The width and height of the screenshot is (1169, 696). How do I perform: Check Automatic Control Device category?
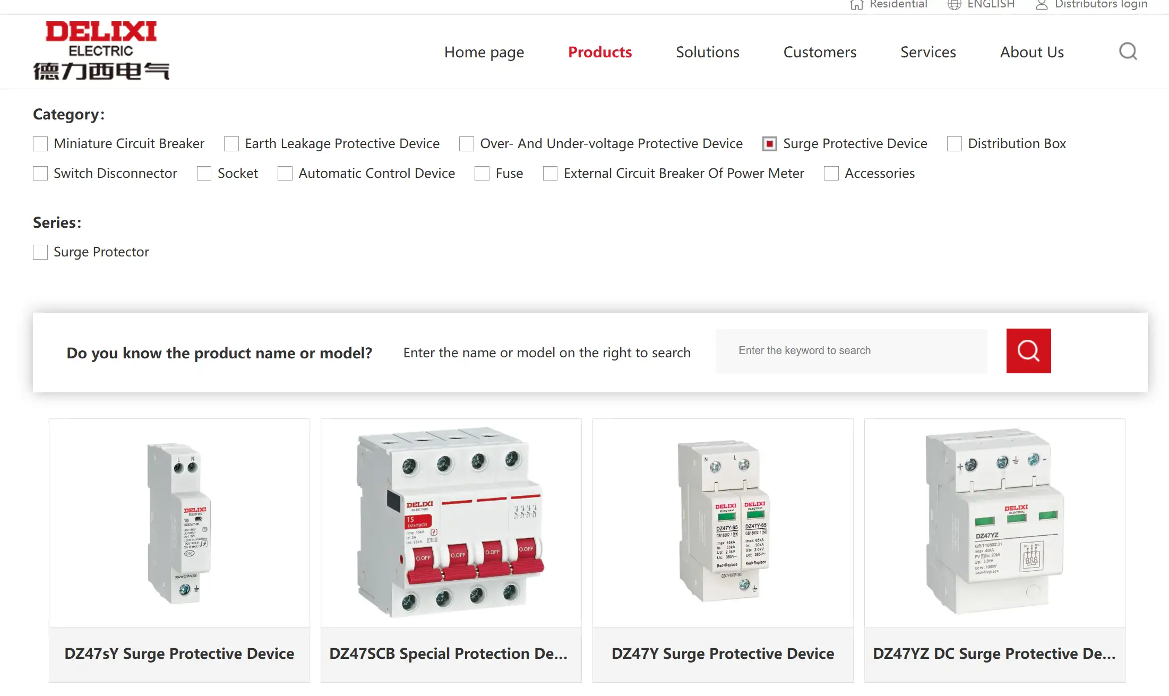[x=285, y=174]
